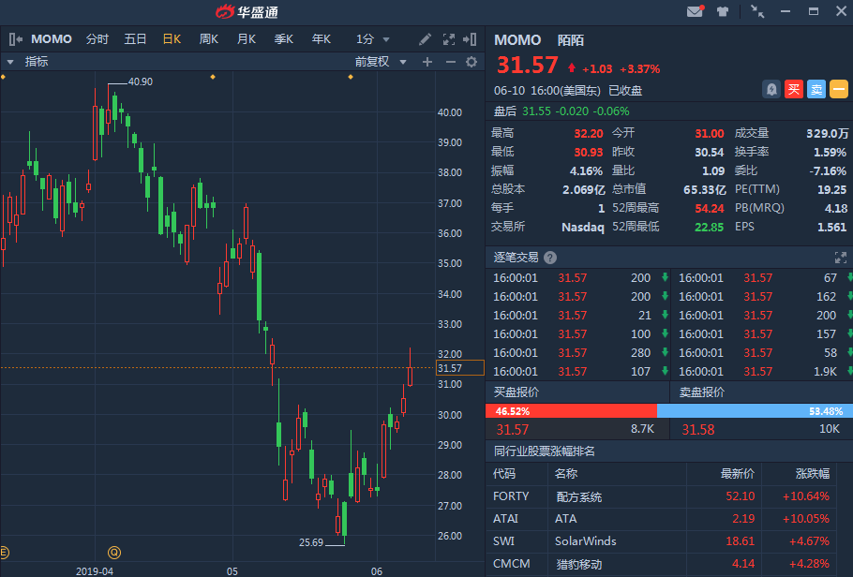853x577 pixels.
Task: Click red bid ratio bar 46.52%
Action: 571,410
